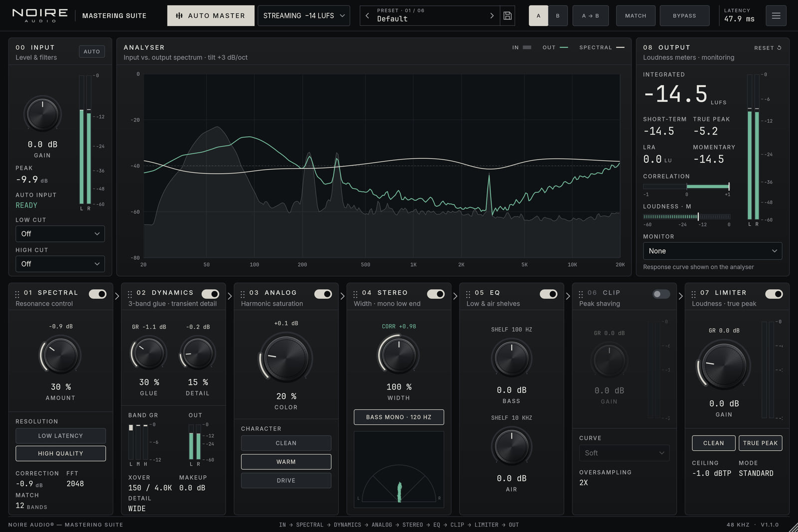The image size is (798, 532).
Task: Select Low Latency resolution
Action: 60,436
